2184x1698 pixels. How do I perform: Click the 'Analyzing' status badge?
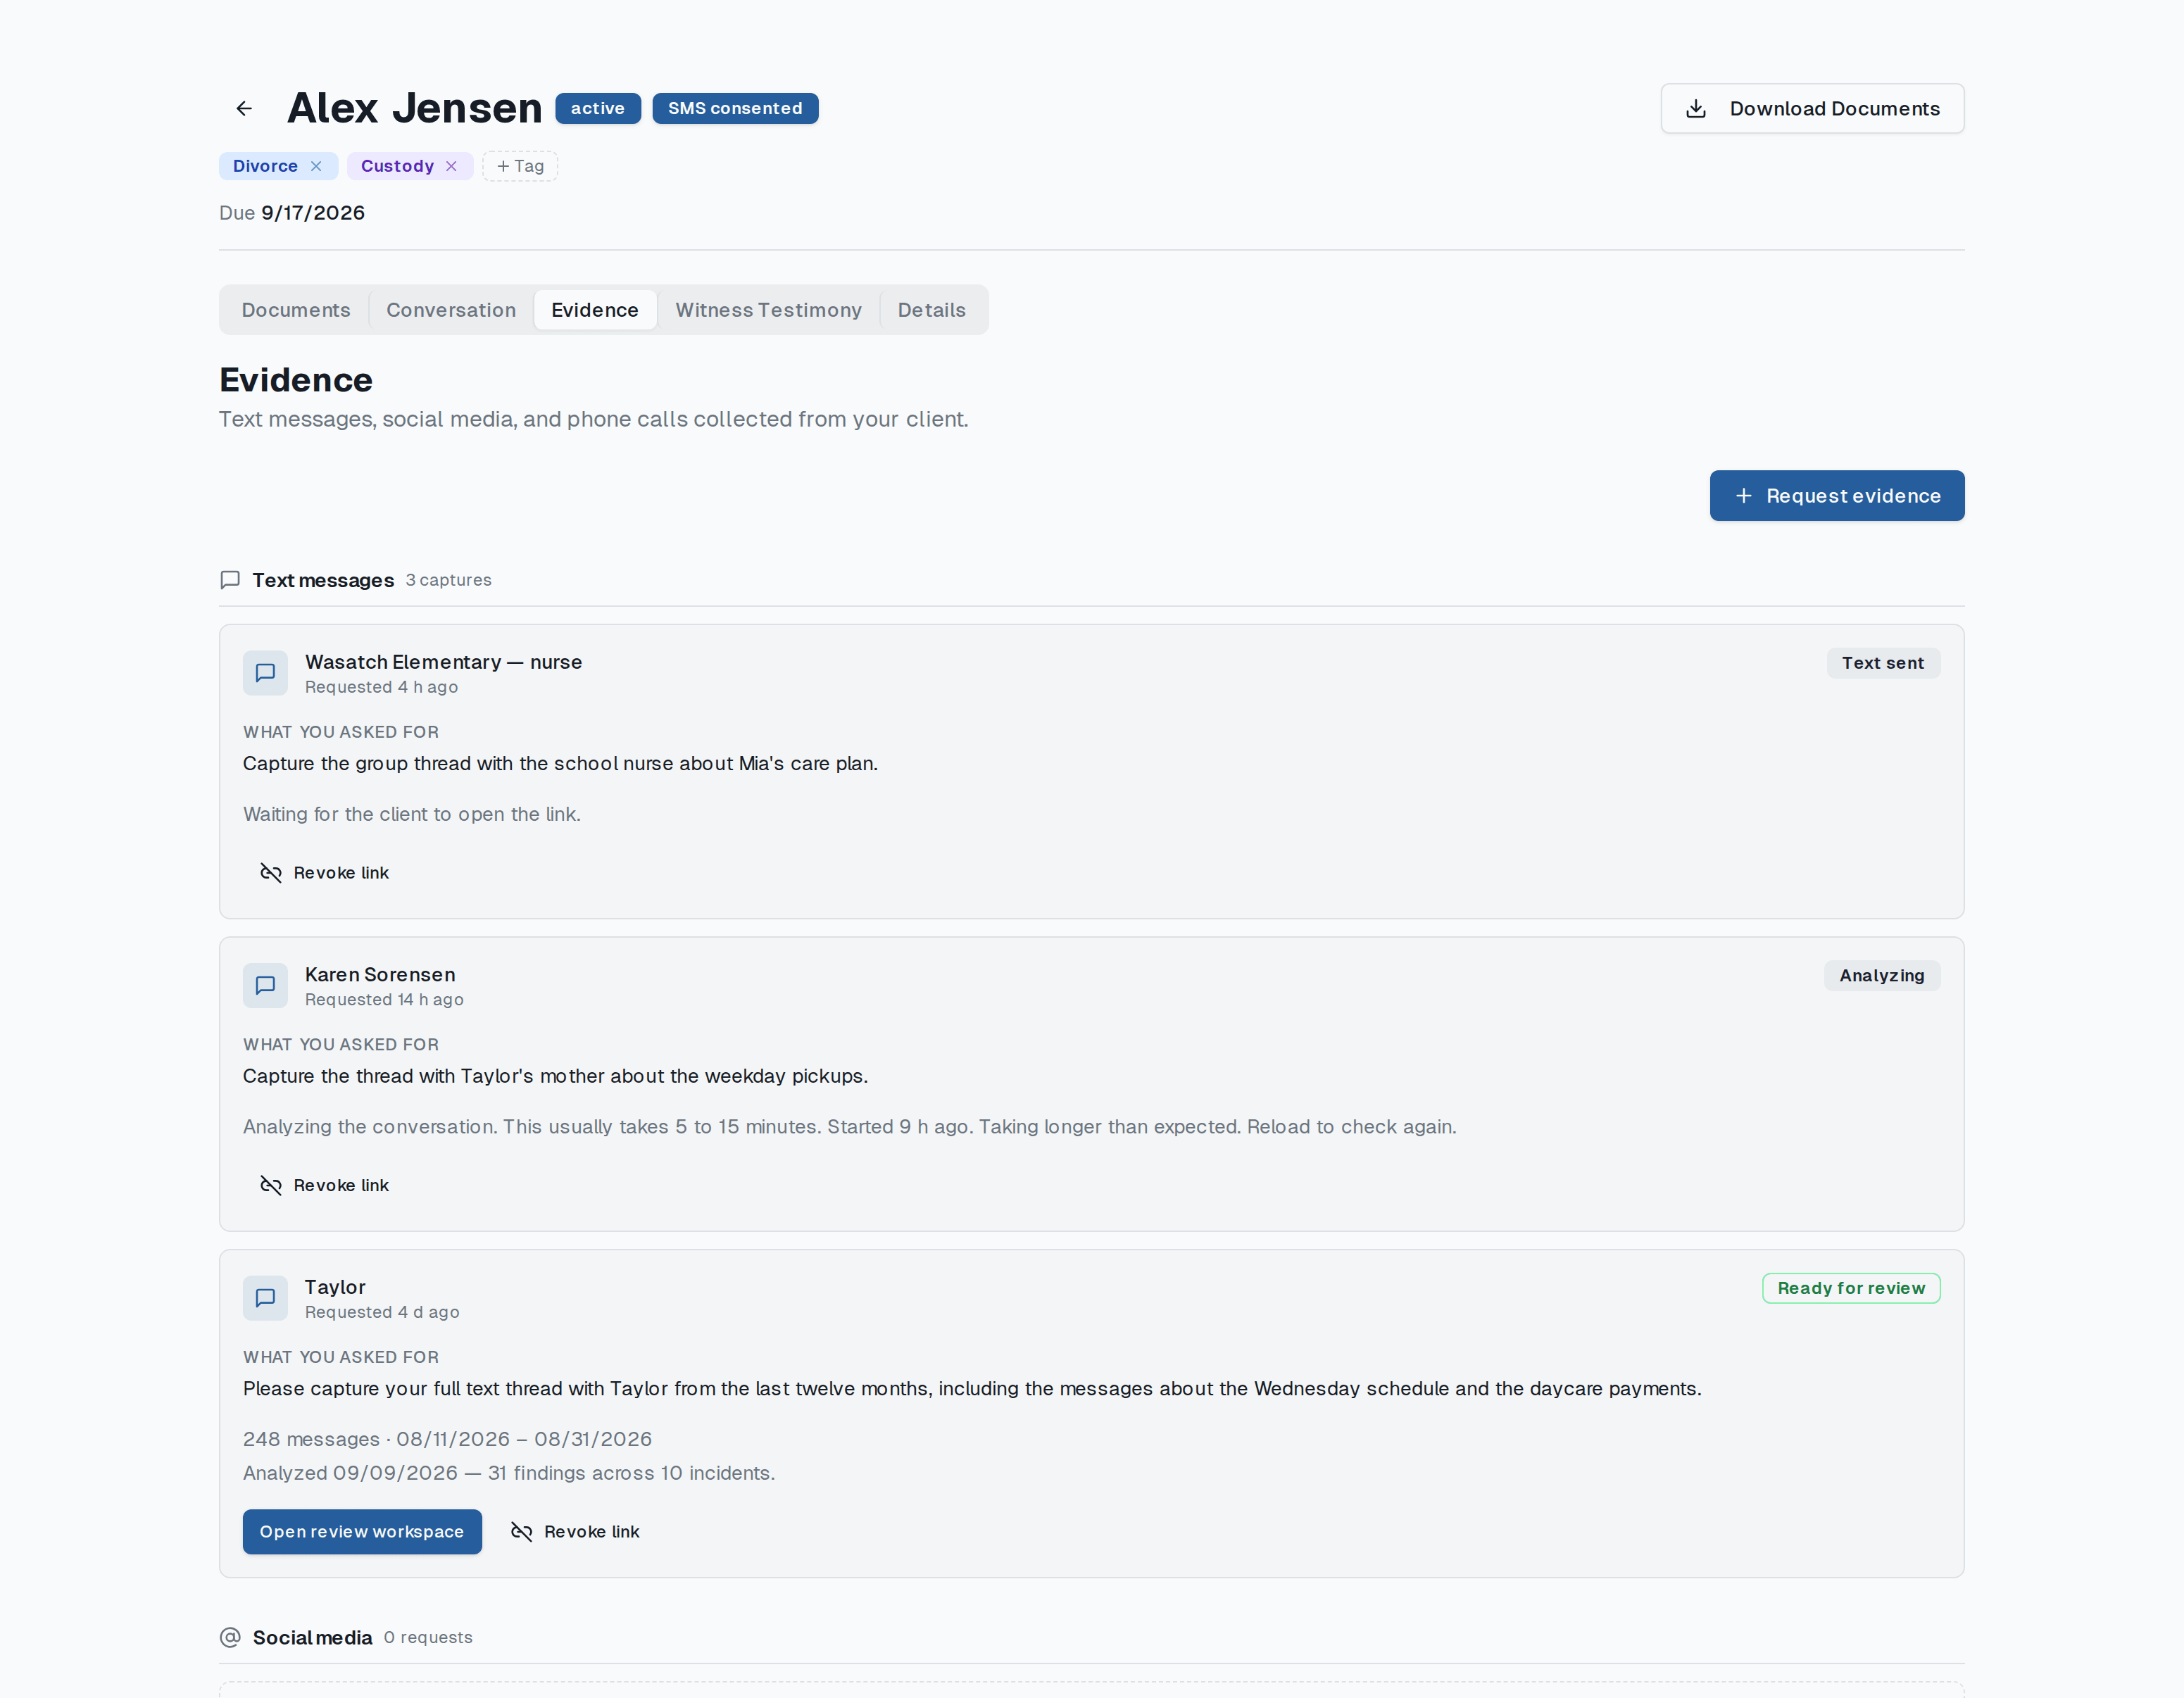click(x=1881, y=976)
